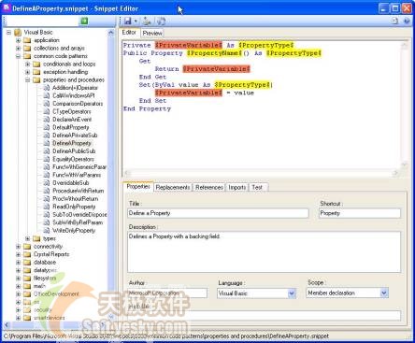
Task: Expand the collections and arrays folder
Action: (18, 49)
